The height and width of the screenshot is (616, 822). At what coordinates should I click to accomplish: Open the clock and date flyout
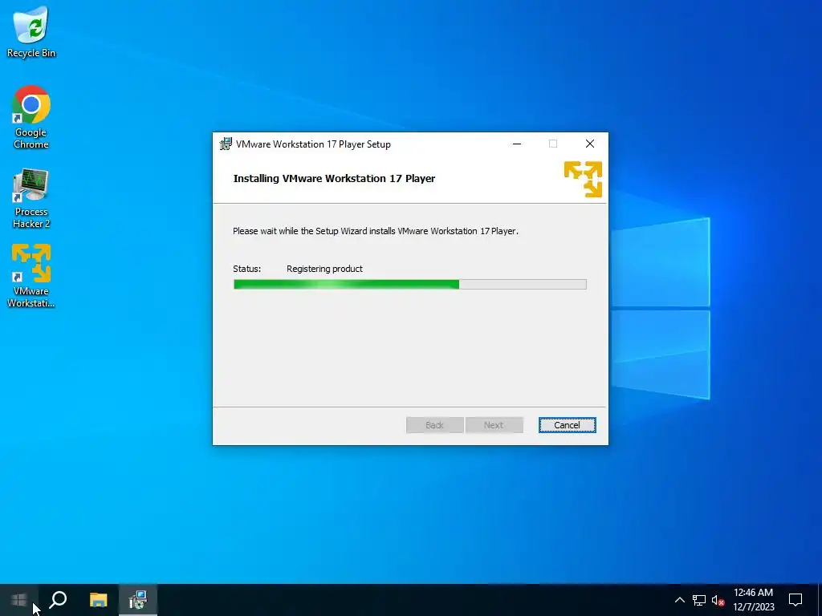coord(753,600)
